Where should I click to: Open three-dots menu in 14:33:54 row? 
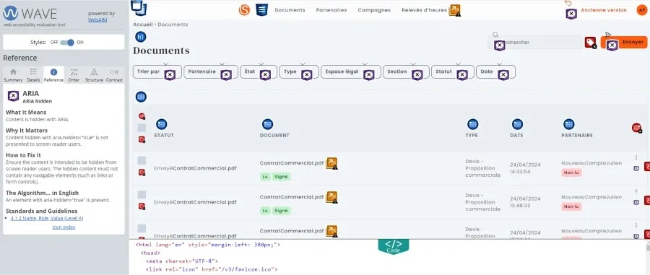[x=636, y=157]
